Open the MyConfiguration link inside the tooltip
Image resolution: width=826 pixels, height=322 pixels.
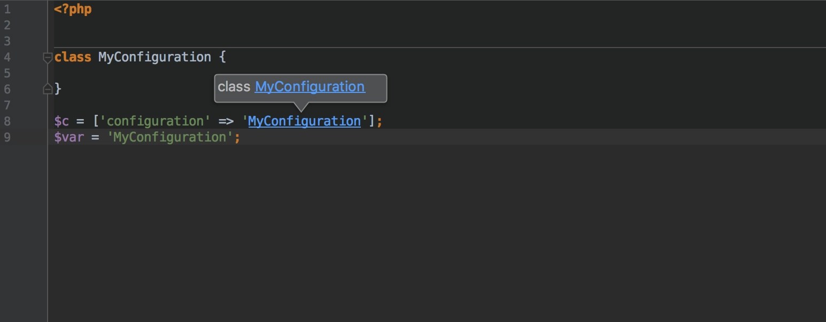click(x=310, y=87)
